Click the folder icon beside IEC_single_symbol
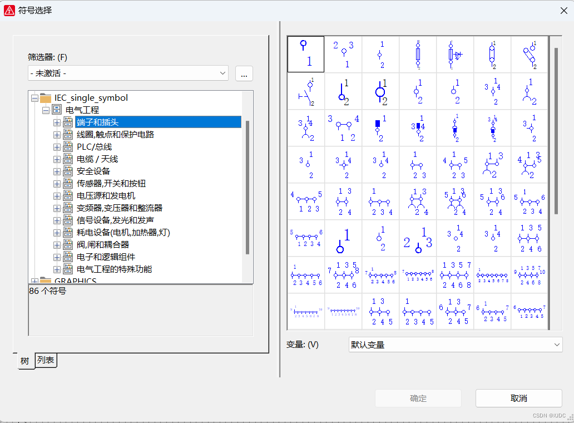The height and width of the screenshot is (423, 574). click(x=46, y=98)
